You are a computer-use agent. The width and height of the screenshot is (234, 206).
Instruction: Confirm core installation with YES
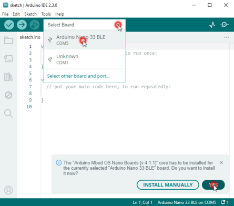click(213, 185)
